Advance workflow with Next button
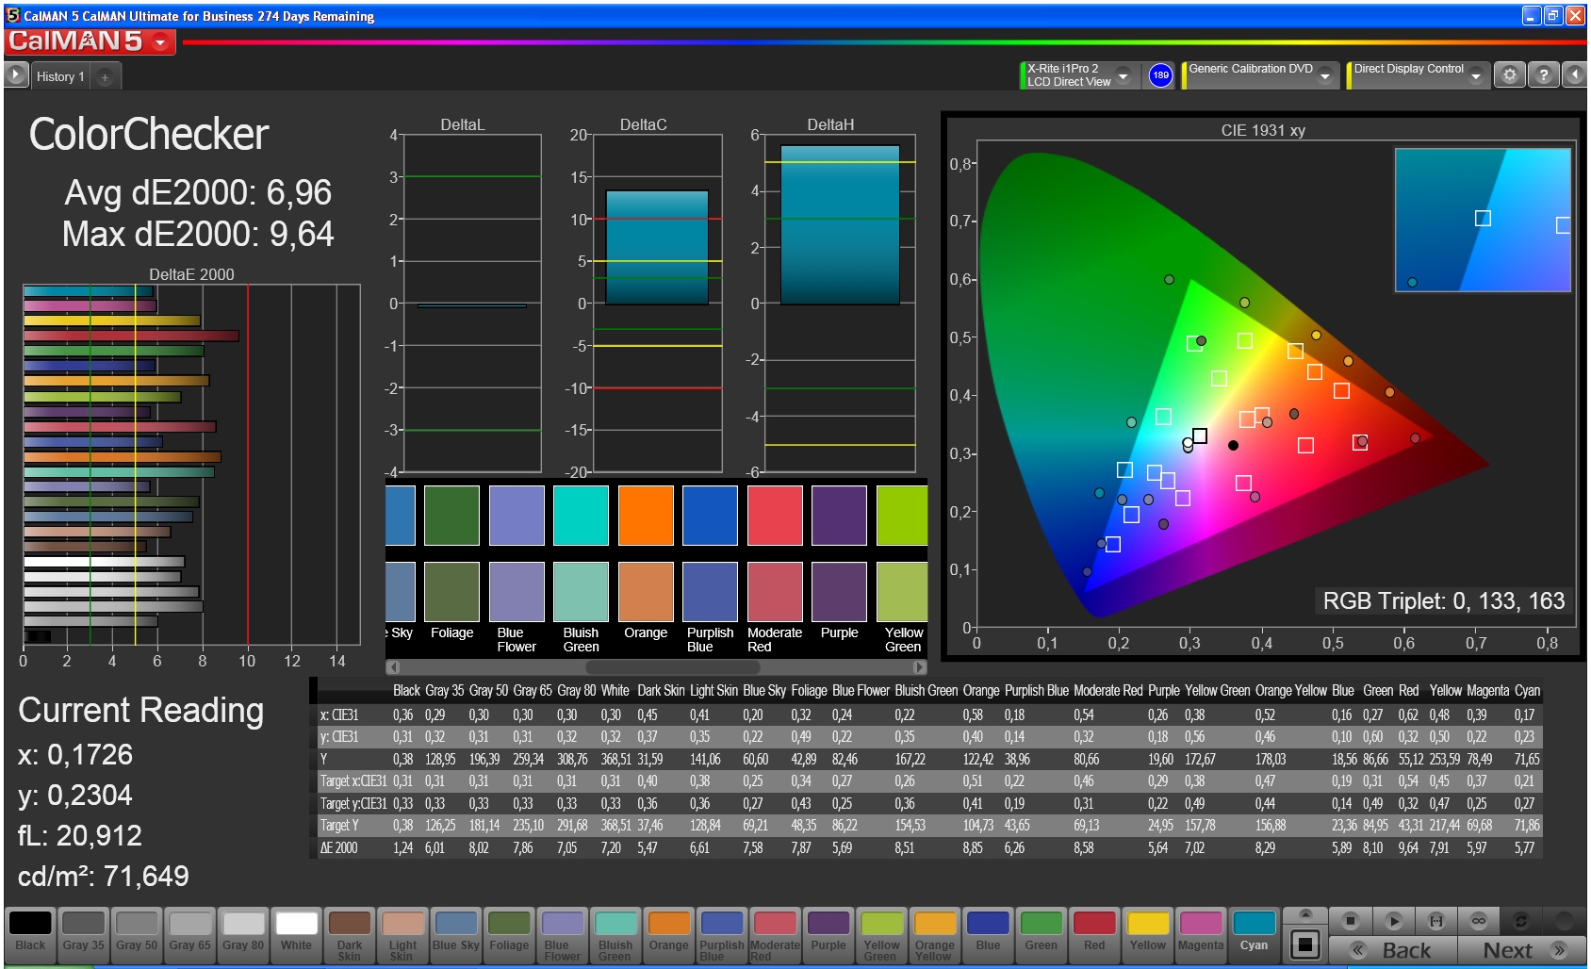 click(1521, 950)
